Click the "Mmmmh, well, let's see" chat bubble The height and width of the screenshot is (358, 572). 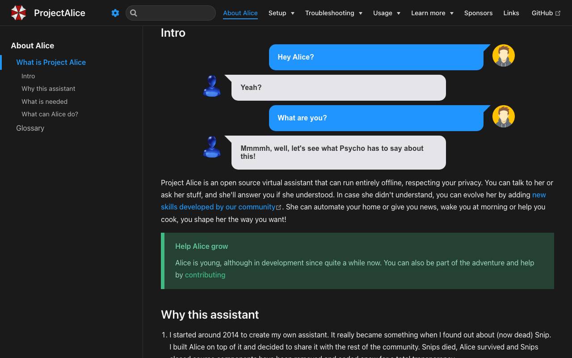coord(339,153)
